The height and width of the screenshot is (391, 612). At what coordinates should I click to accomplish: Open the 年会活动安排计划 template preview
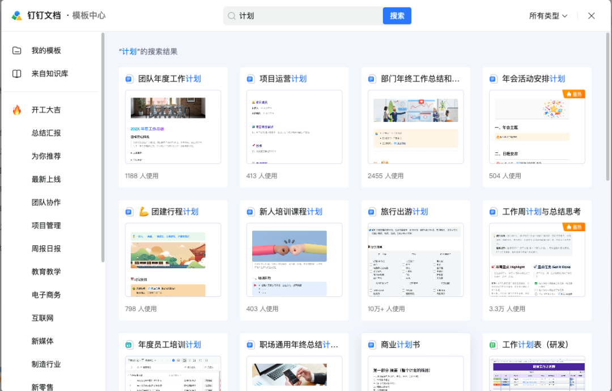pyautogui.click(x=537, y=127)
